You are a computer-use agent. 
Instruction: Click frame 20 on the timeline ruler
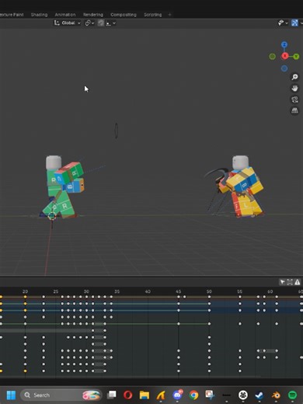(25, 291)
